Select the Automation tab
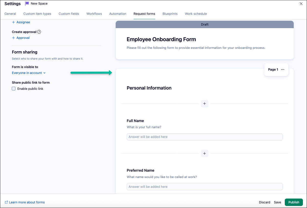 pos(118,14)
